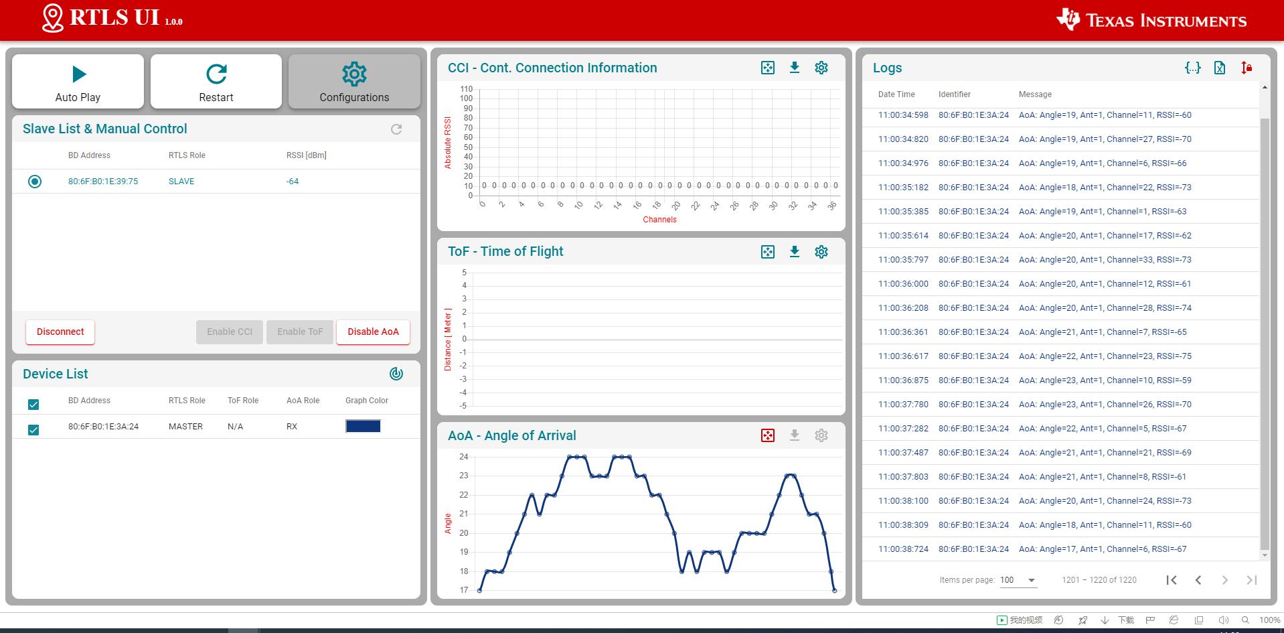
Task: Click the slave RSSI value -64
Action: (x=293, y=182)
